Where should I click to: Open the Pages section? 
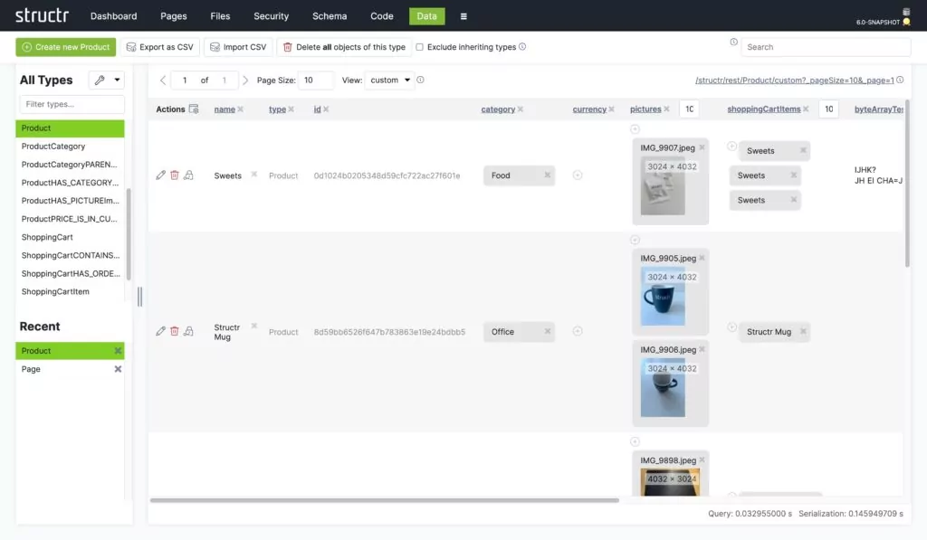173,16
